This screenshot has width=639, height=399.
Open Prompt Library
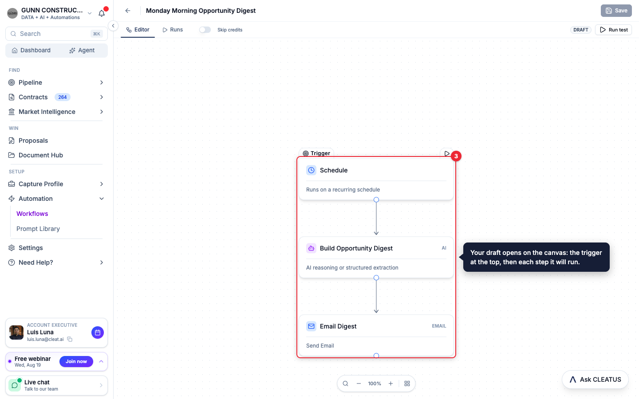point(38,229)
